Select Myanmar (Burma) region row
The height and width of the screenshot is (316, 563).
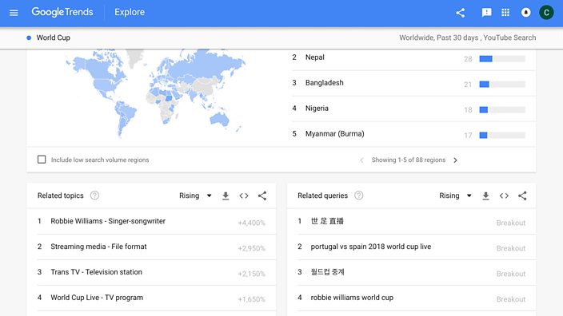tap(413, 134)
